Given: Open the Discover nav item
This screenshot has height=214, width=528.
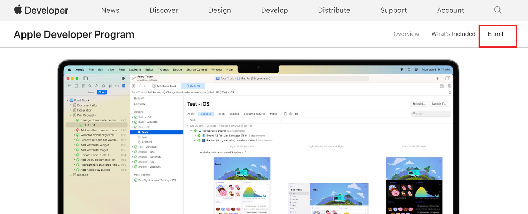Looking at the screenshot, I should click(164, 10).
